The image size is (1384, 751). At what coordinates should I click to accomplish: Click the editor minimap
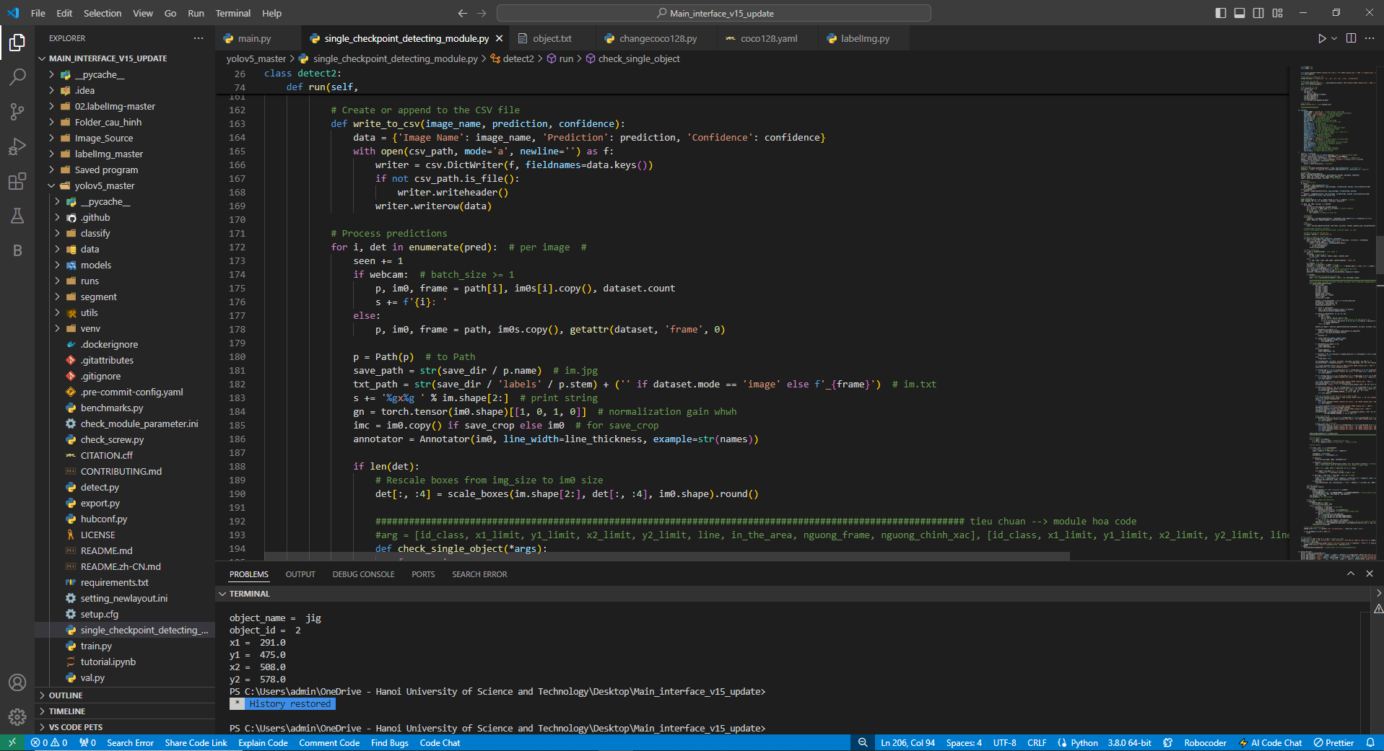point(1331,312)
